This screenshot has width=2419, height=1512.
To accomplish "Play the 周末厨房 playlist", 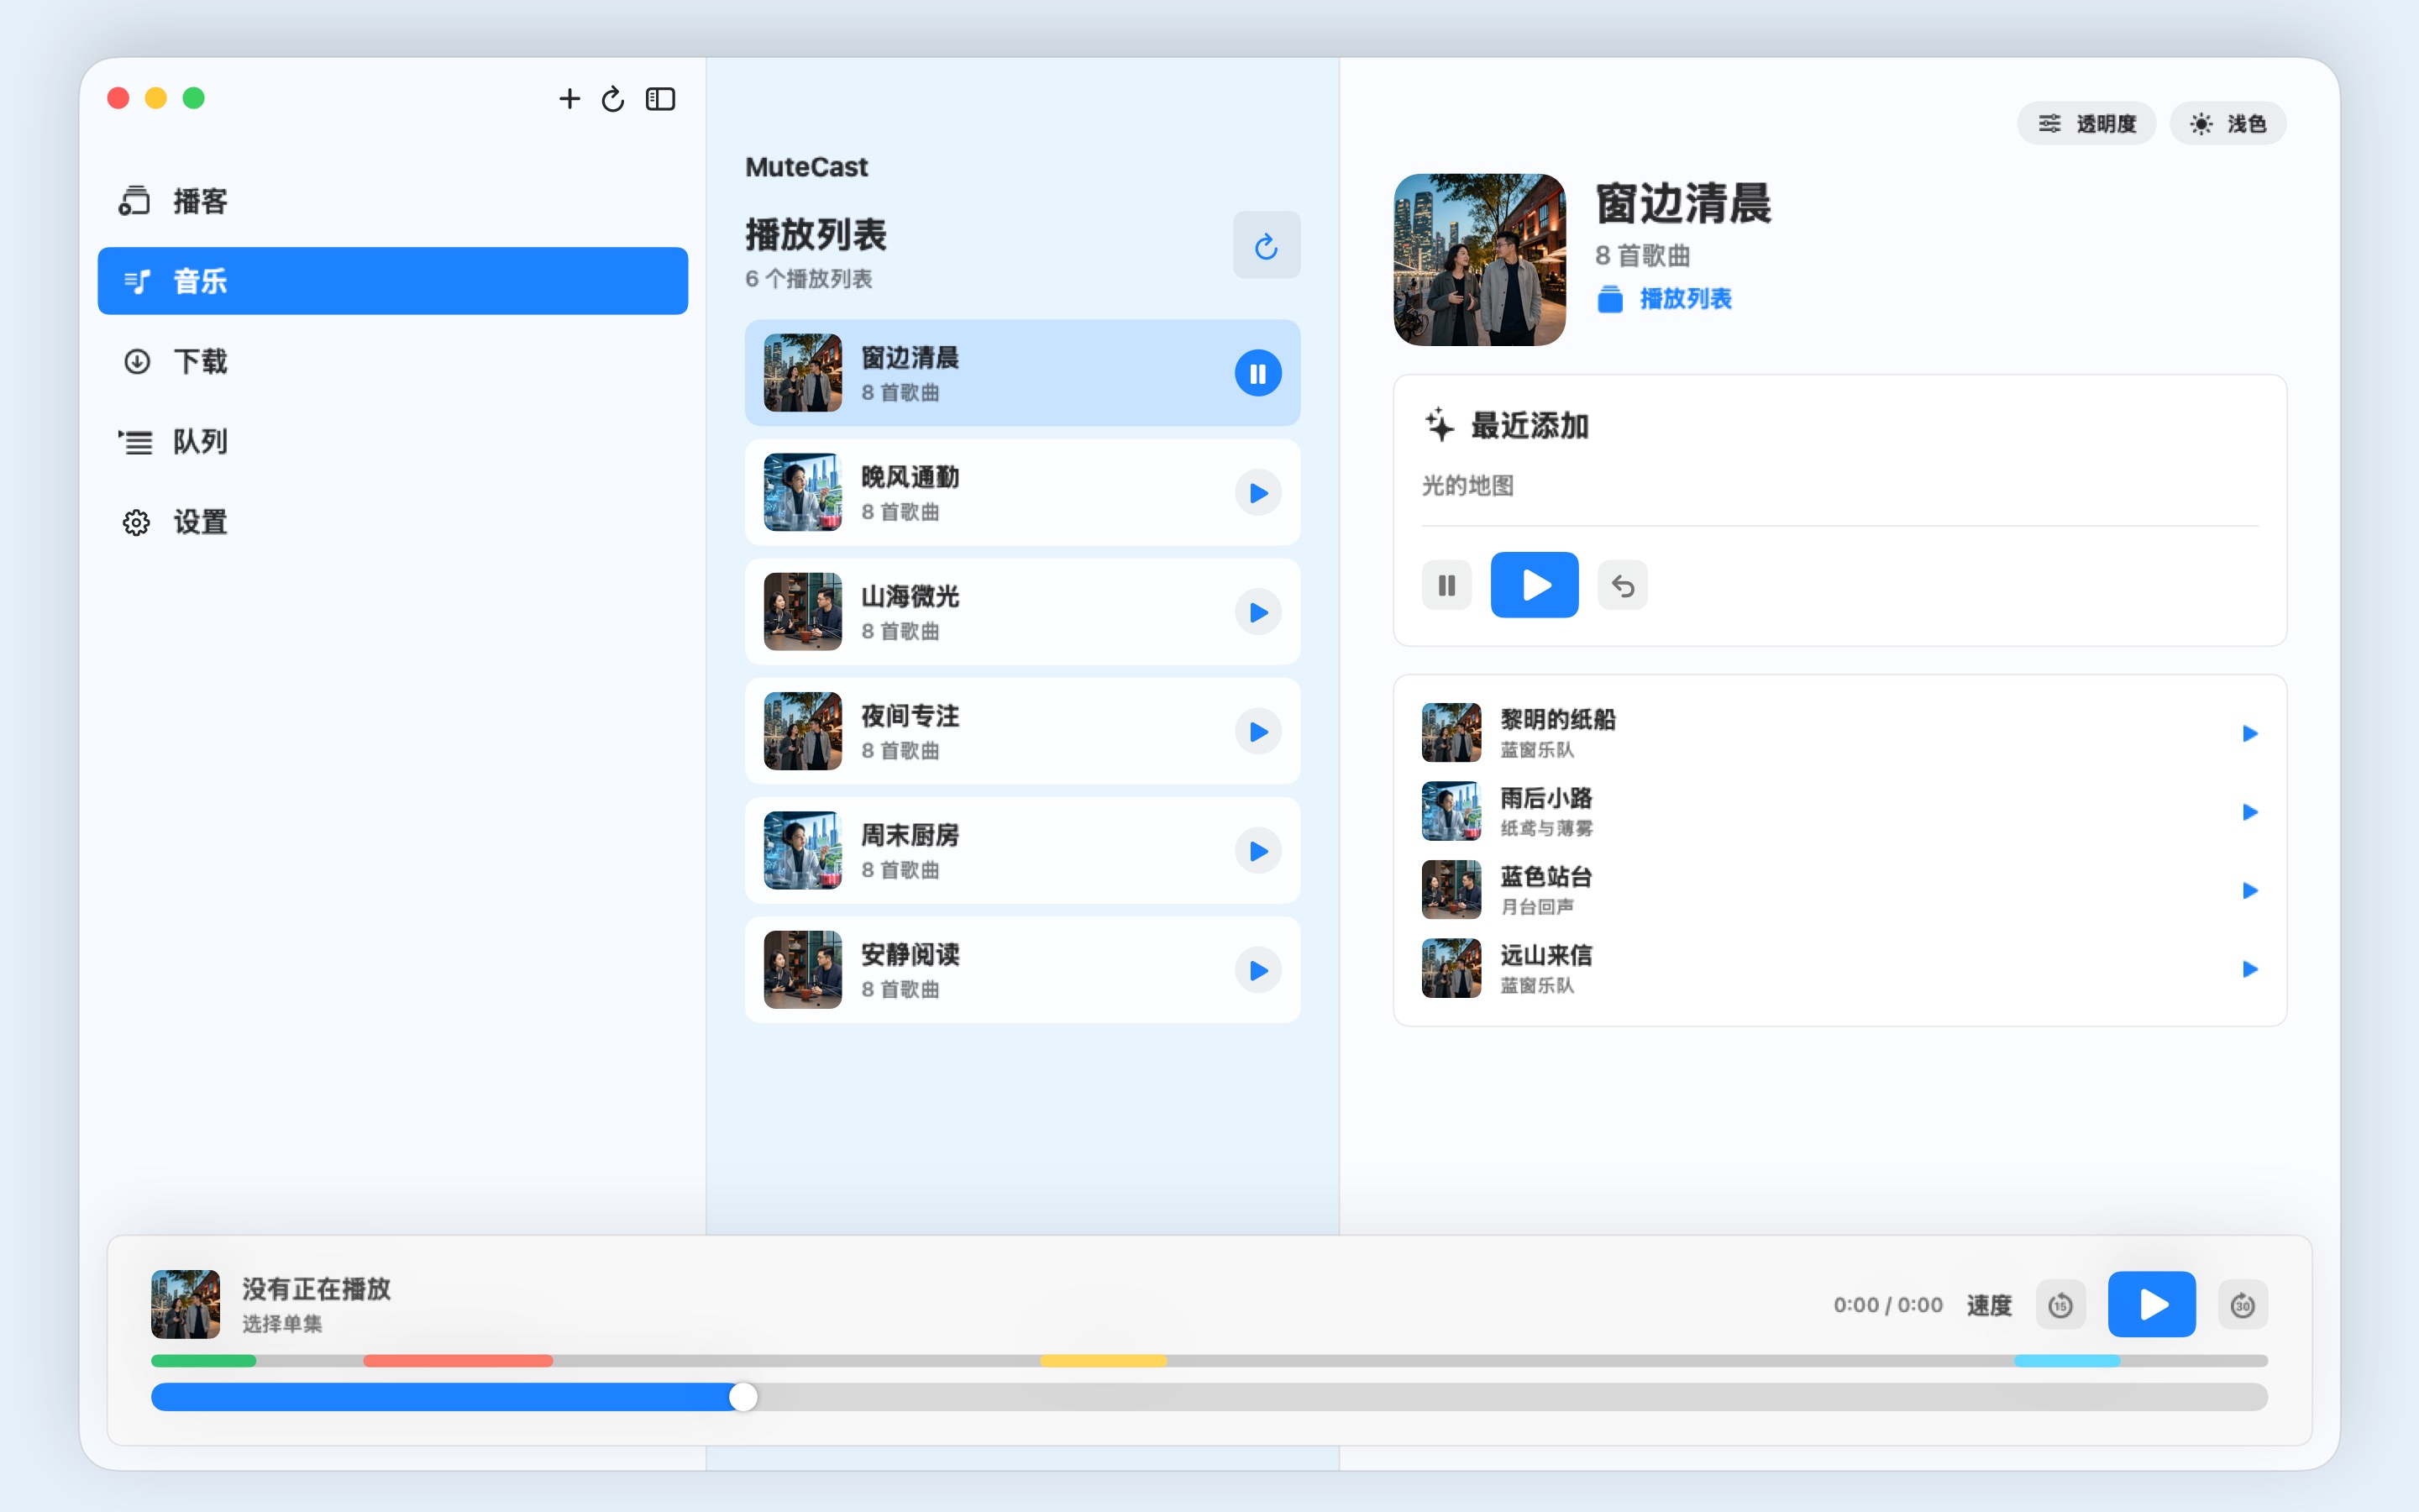I will 1257,850.
